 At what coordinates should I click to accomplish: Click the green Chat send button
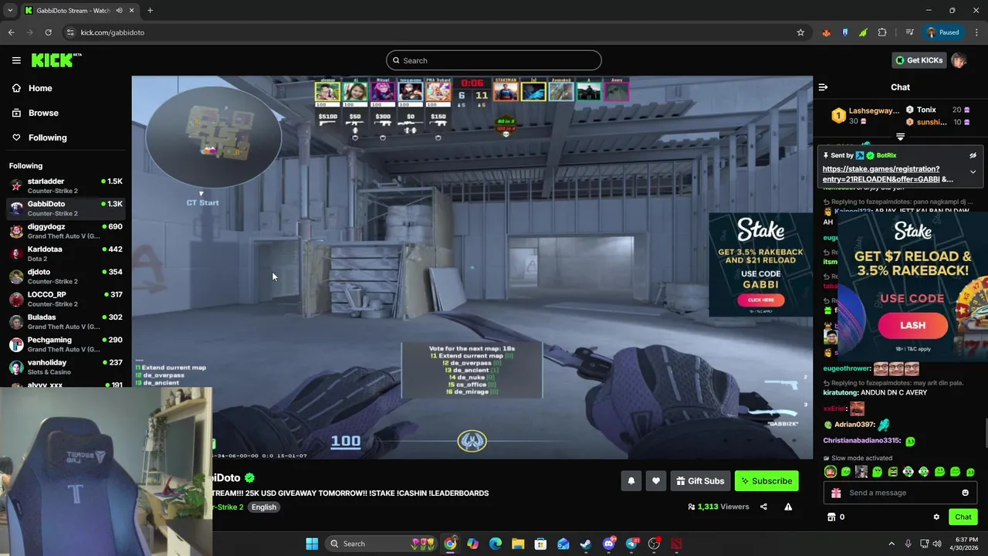pos(963,517)
